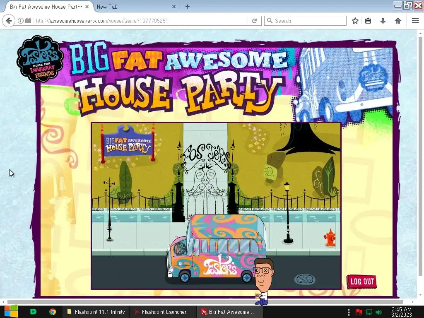The width and height of the screenshot is (424, 318).
Task: Select Big Fat Awesome taskbar item
Action: pos(230,312)
